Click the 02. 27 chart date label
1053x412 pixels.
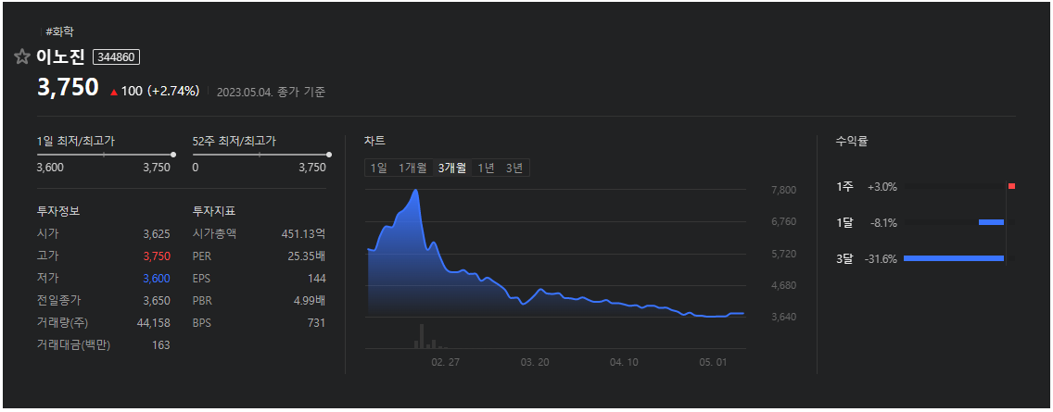445,362
